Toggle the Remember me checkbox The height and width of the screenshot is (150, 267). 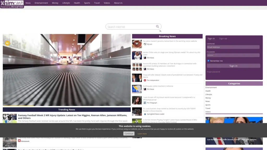pyautogui.click(x=208, y=61)
